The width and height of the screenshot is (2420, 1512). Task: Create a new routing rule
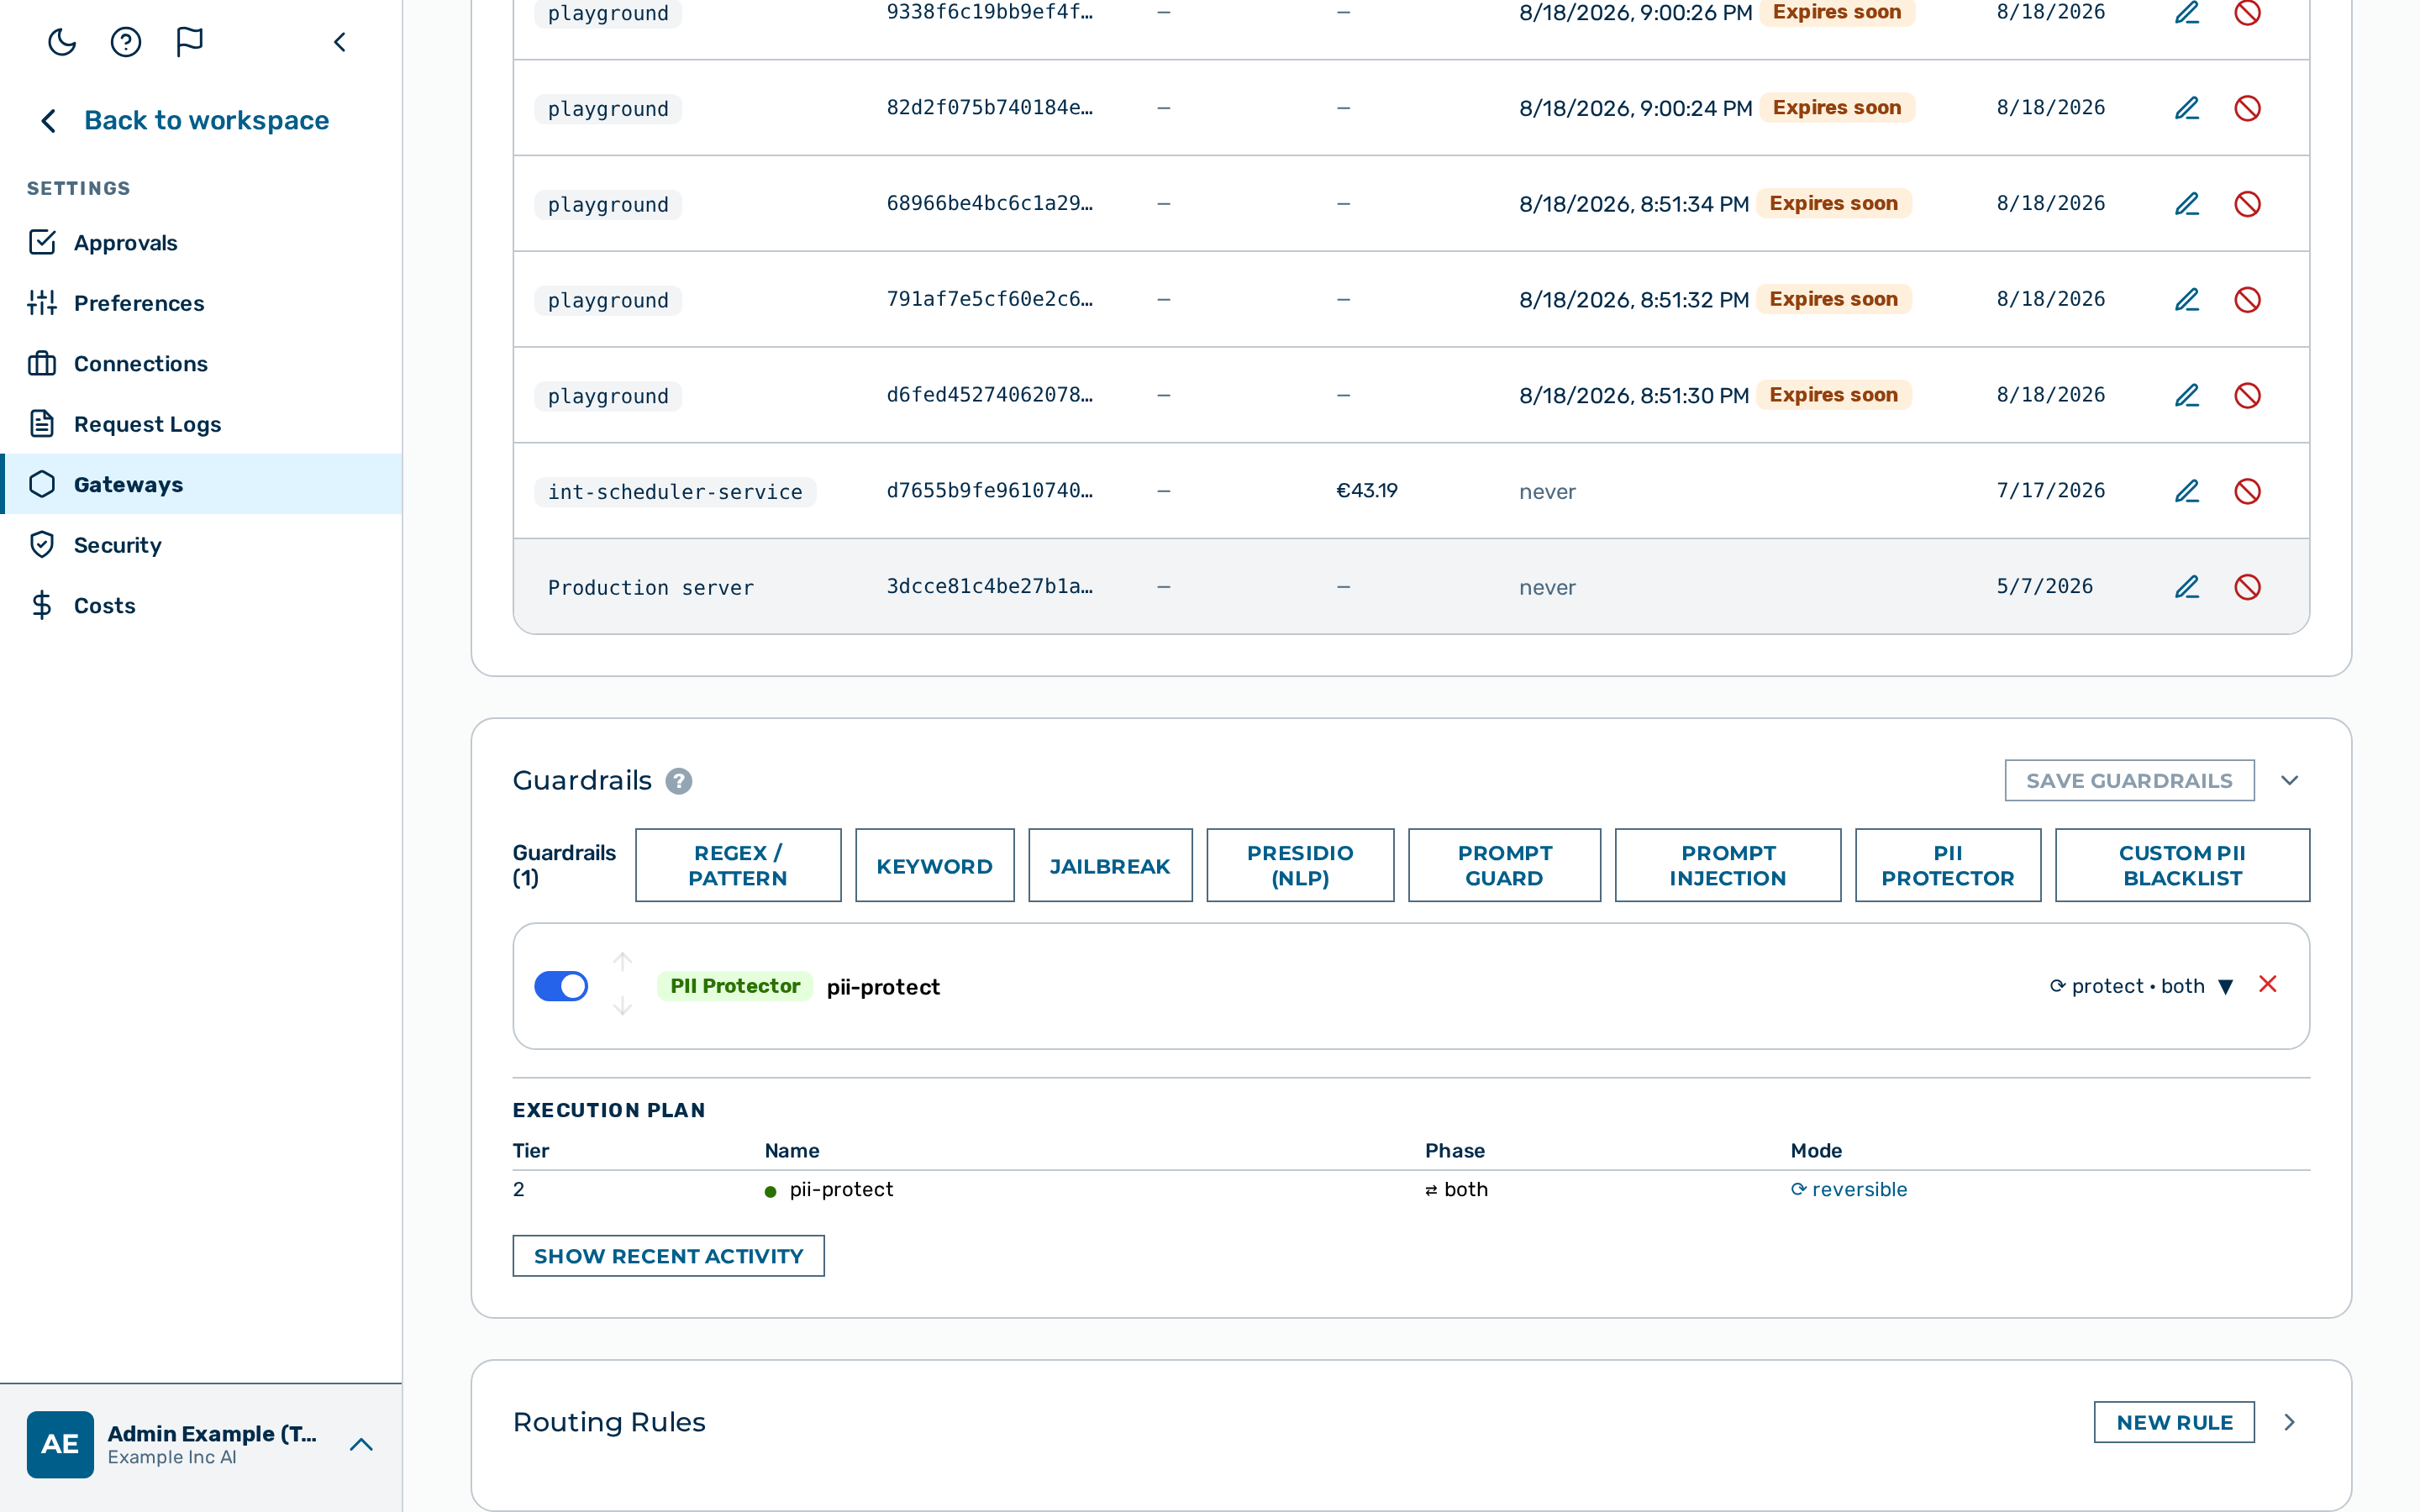coord(2174,1422)
